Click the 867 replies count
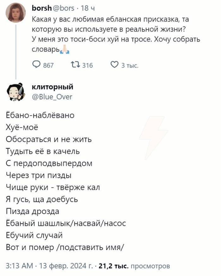 48,66
